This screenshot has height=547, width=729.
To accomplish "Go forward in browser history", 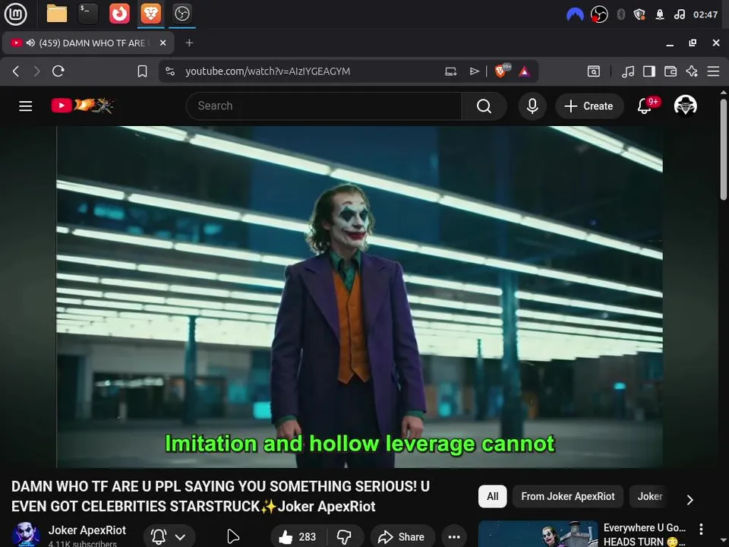I will point(36,71).
